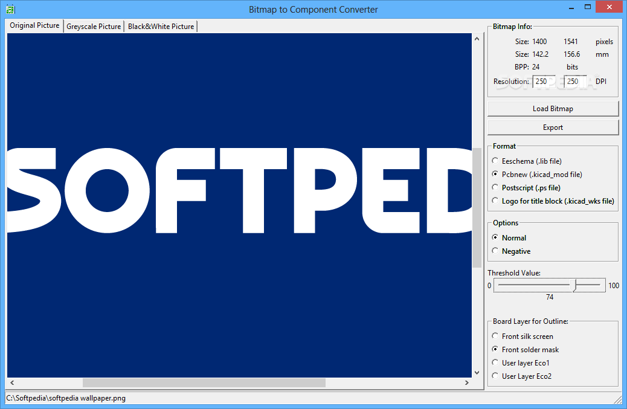This screenshot has height=409, width=627.
Task: Click the vertical scrollbar thumb
Action: point(477,207)
